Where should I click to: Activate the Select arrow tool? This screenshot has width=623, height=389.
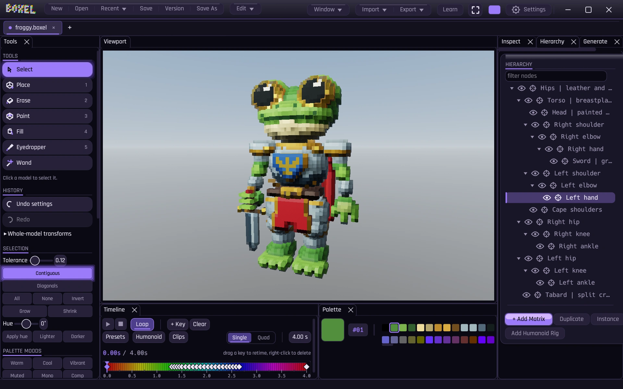coord(47,69)
